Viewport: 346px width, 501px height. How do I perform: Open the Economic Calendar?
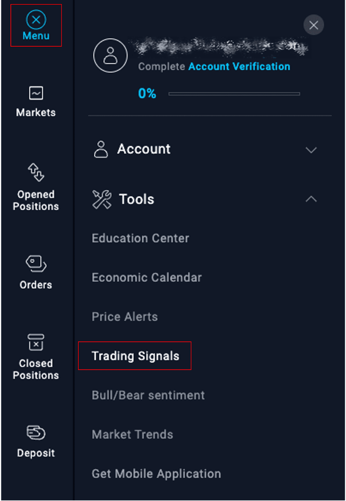coord(146,277)
